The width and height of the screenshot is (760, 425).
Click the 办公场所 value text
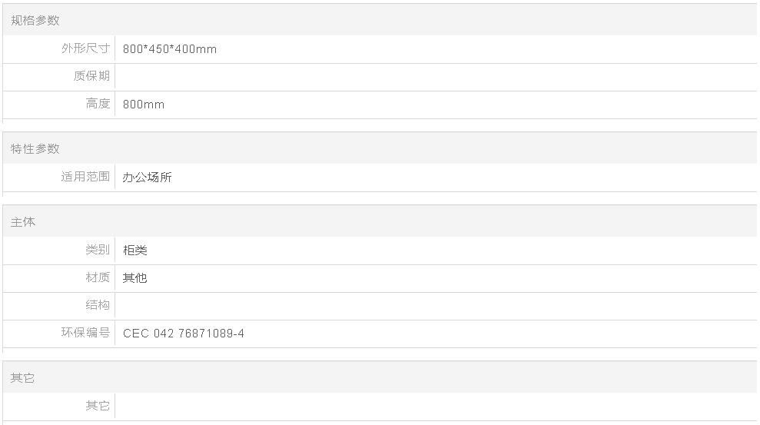[x=148, y=178]
